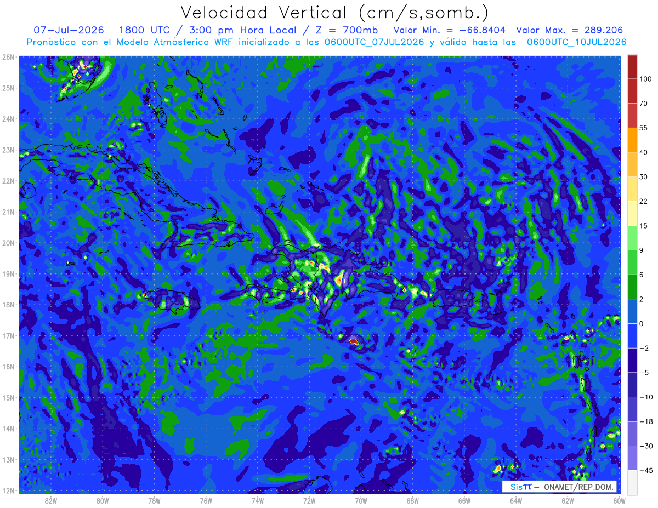Pick the red swatch between 100 and 70
Screen dimensions: 658x508
click(x=633, y=91)
